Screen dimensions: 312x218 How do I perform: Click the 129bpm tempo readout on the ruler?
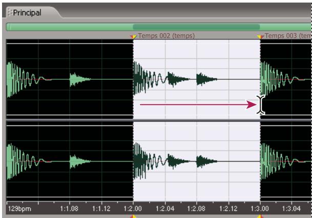pos(19,209)
